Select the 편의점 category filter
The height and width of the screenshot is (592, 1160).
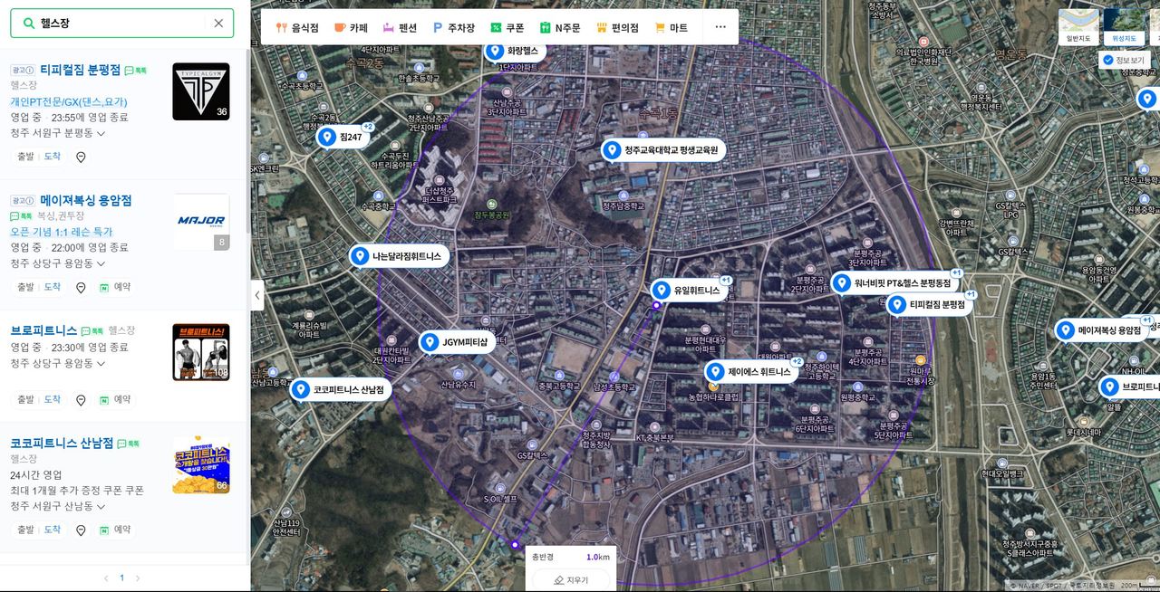(x=617, y=28)
